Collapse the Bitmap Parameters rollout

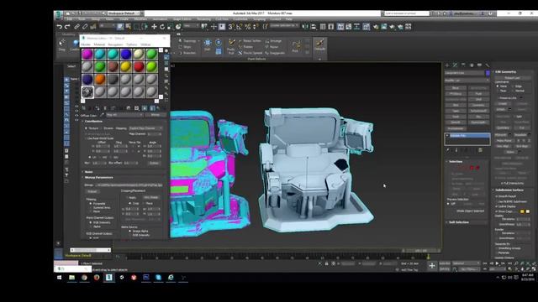[98, 177]
